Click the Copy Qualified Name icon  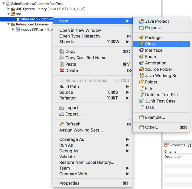click(x=62, y=58)
